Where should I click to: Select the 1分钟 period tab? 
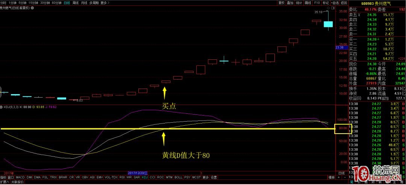12,3
